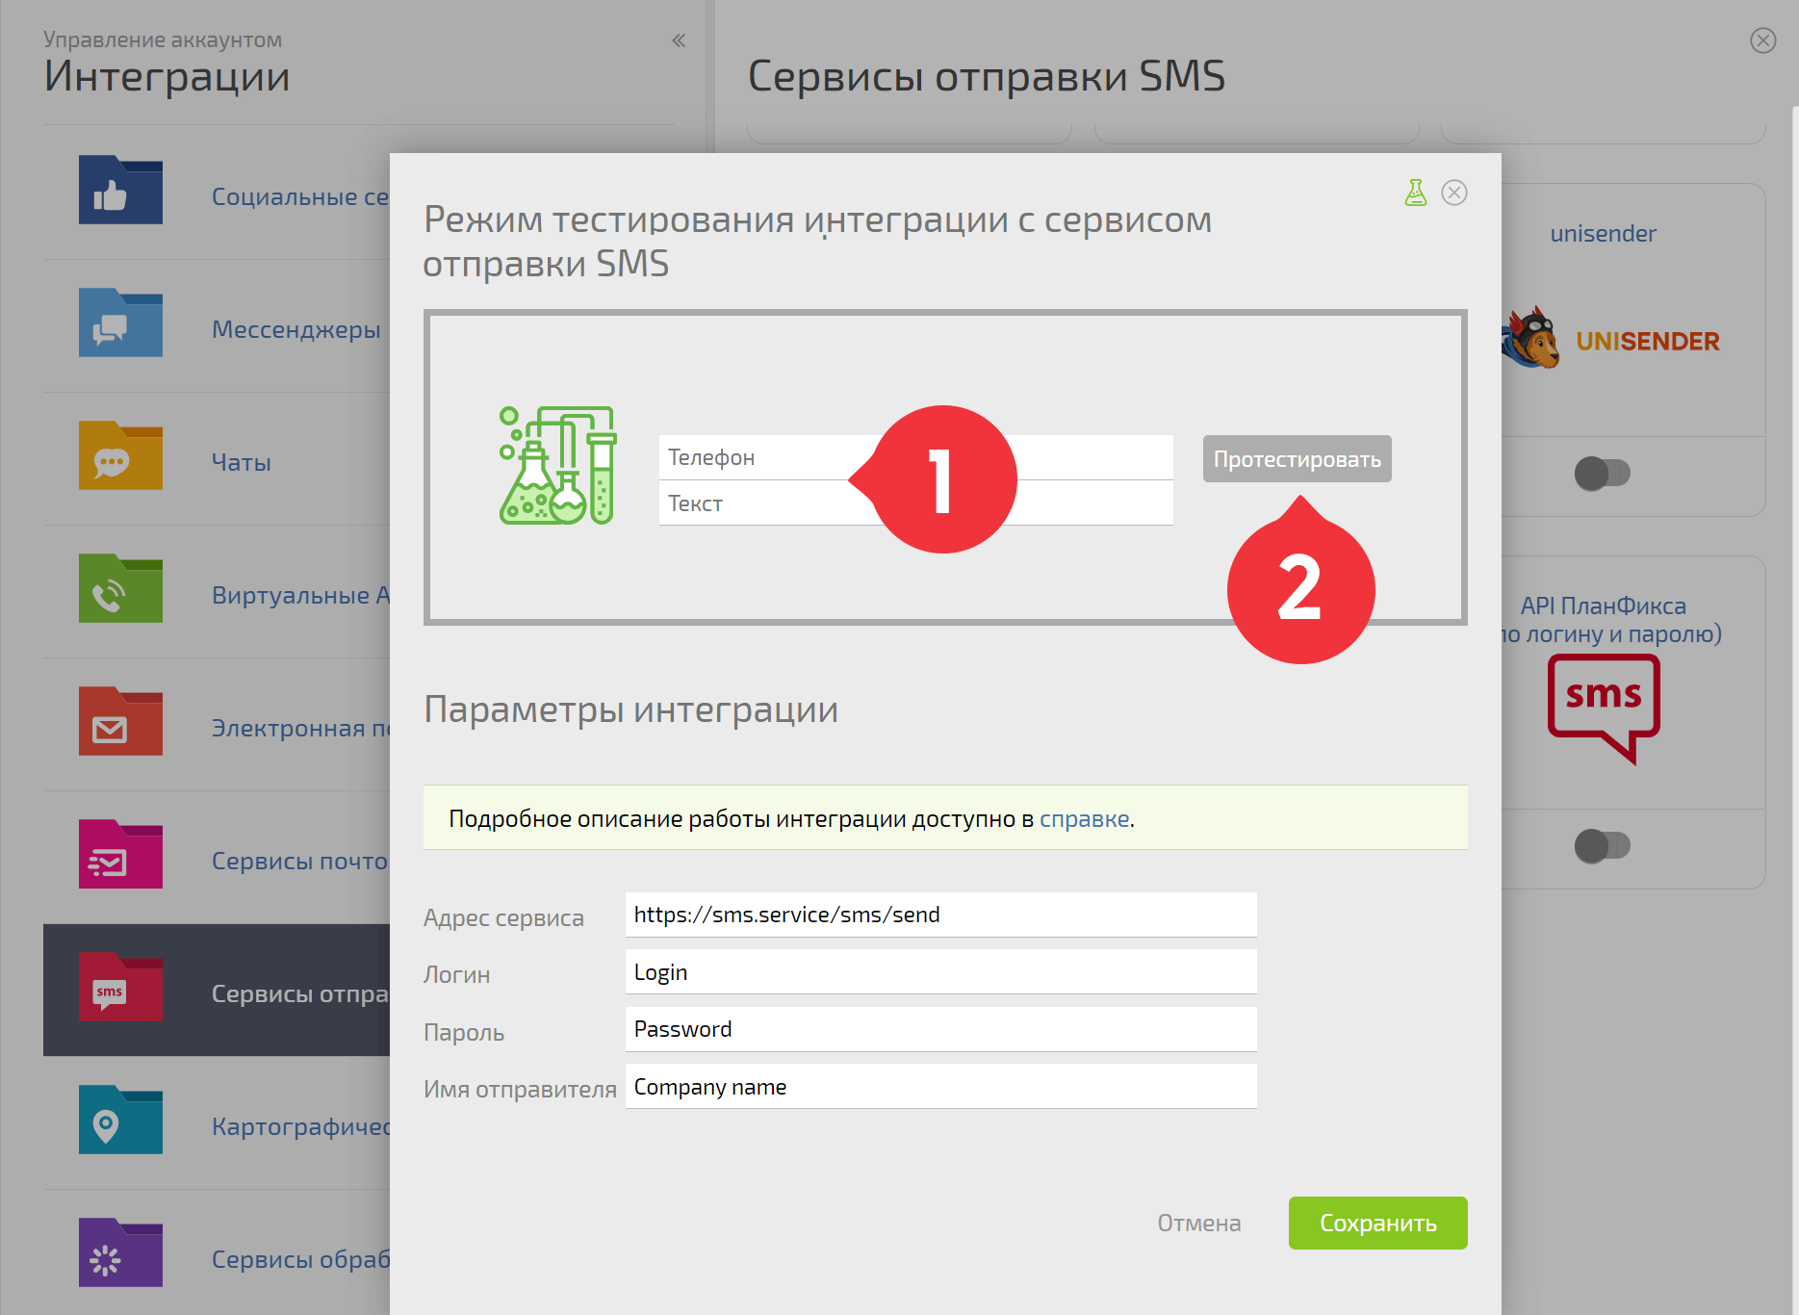Click the green Сохранить button

[x=1377, y=1223]
